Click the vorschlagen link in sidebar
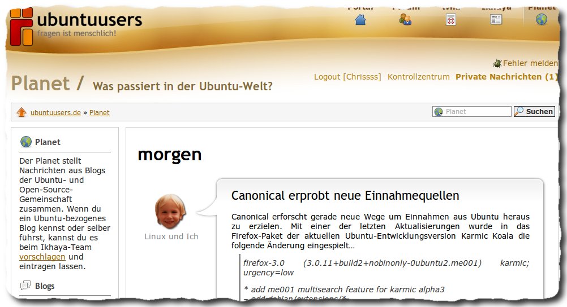Viewport: 567px width, 307px height. coord(42,257)
